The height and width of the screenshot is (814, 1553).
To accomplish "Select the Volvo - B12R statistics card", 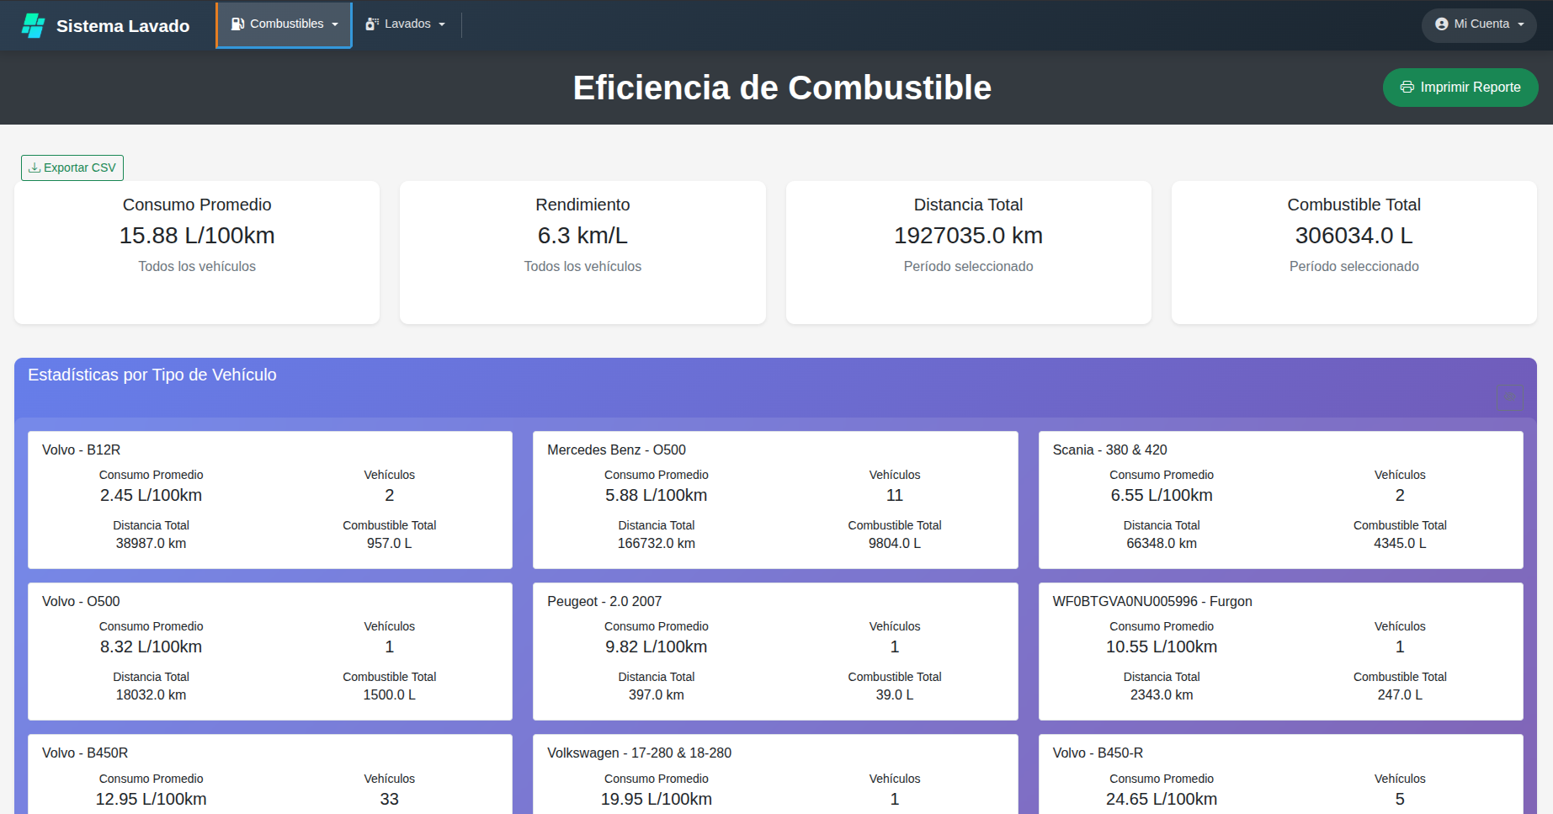I will coord(269,500).
